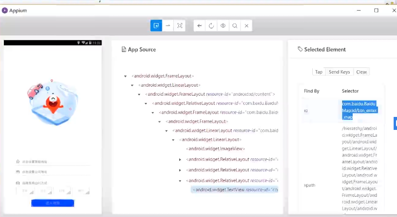Screen dimensions: 397x217
Task: Select the highlighted android.widget.TextView row
Action: pyautogui.click(x=235, y=190)
